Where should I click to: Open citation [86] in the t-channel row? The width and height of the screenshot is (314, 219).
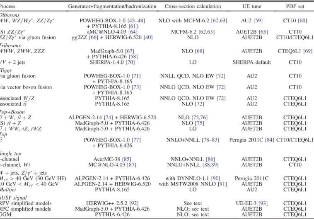point(210,159)
